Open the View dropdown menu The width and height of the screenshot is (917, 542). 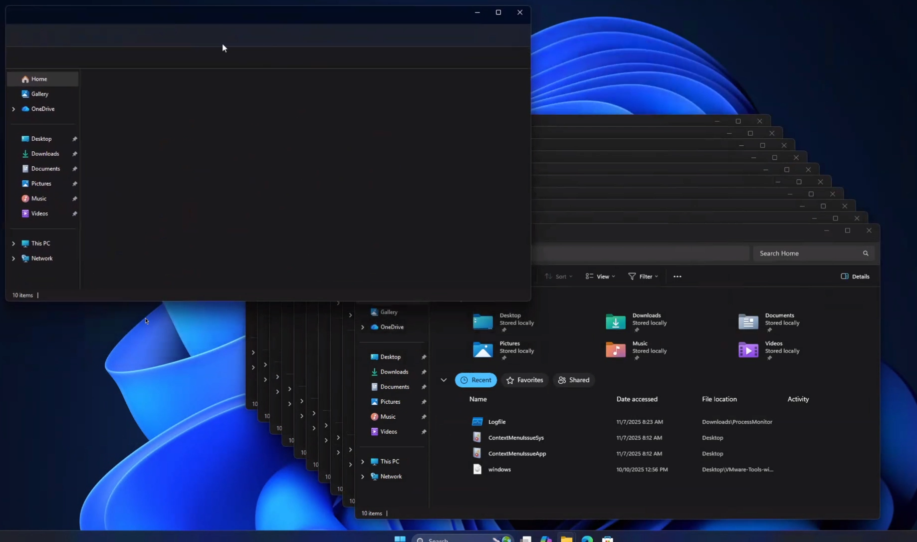(x=600, y=277)
